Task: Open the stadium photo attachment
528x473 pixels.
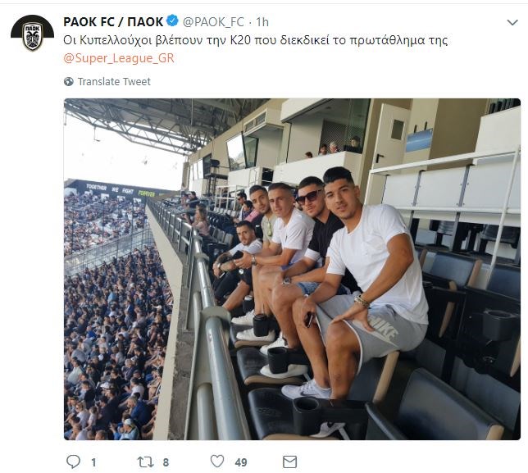Action: [x=292, y=269]
